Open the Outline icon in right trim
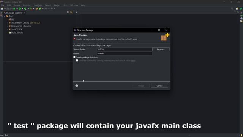The height and width of the screenshot is (137, 243). coord(241,19)
